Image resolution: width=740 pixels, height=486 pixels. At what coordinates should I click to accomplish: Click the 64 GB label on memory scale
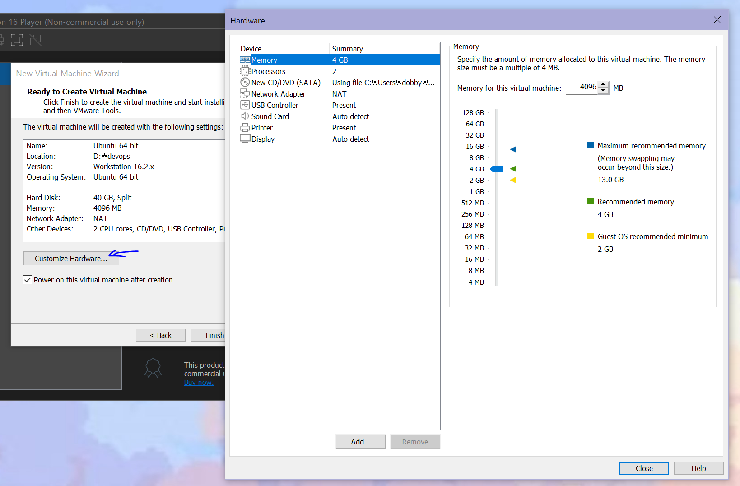tap(475, 124)
